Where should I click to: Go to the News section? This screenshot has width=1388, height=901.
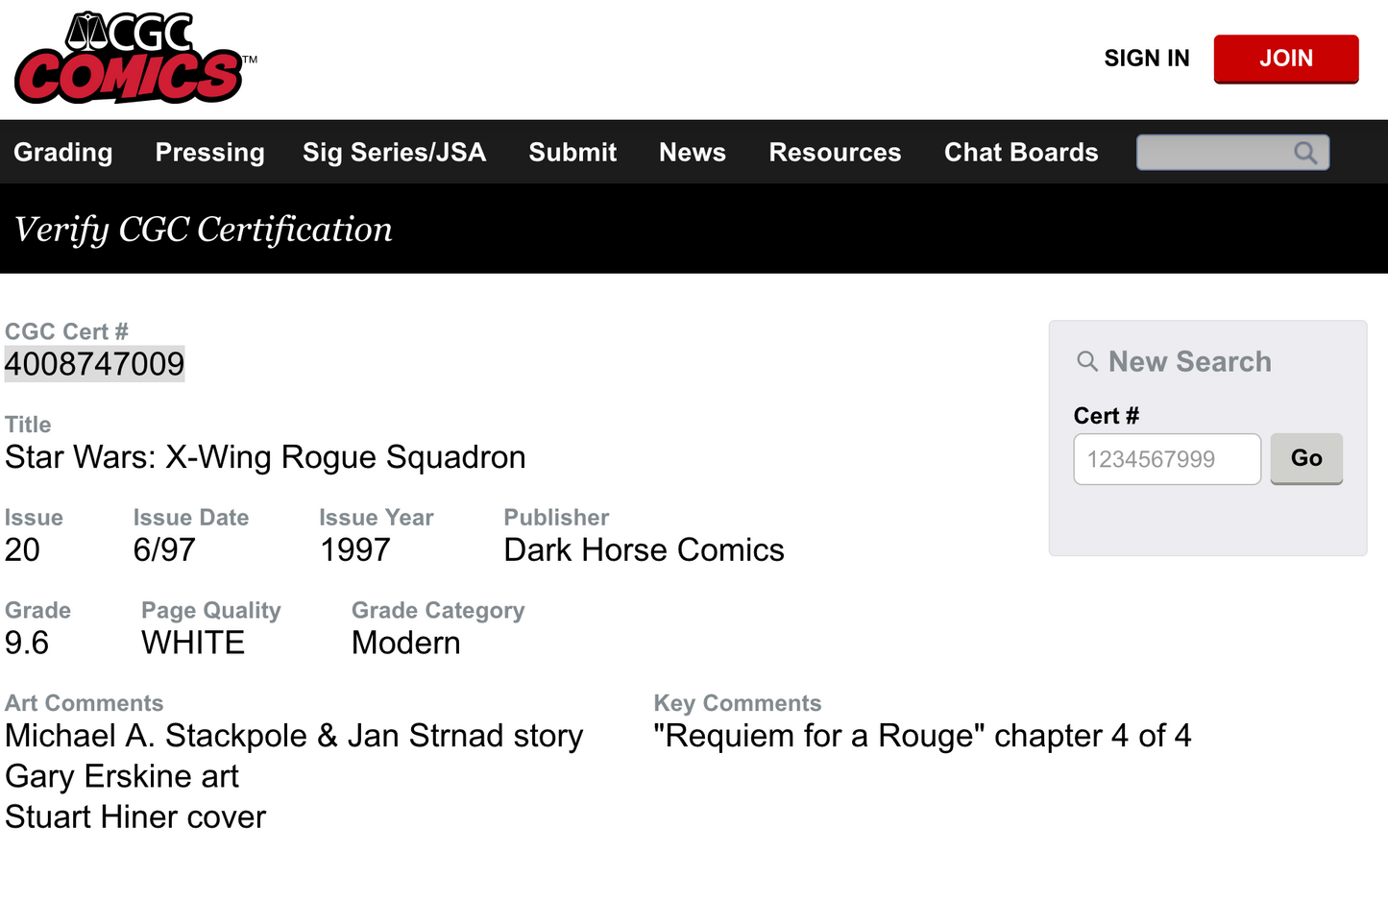[x=692, y=153]
